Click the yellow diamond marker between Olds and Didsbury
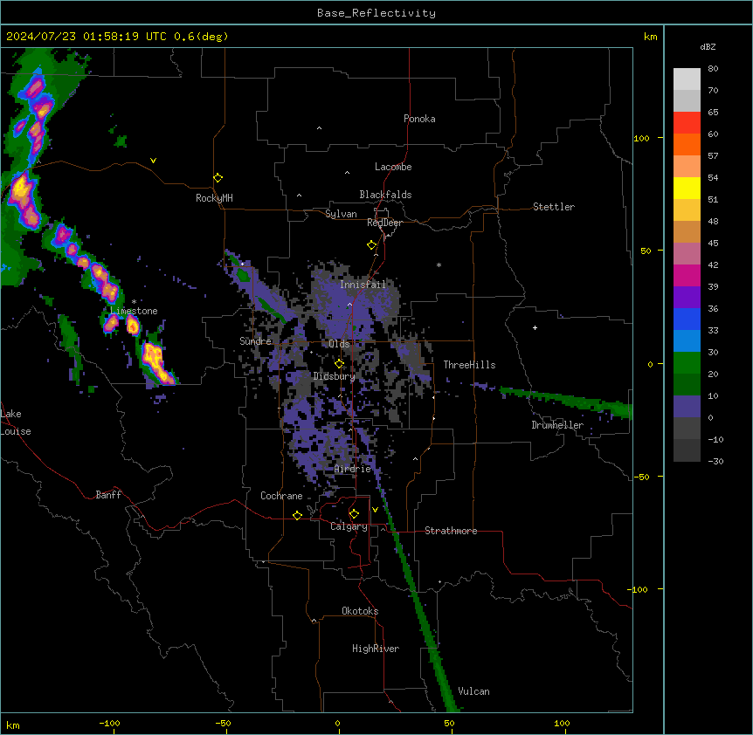 coord(339,363)
